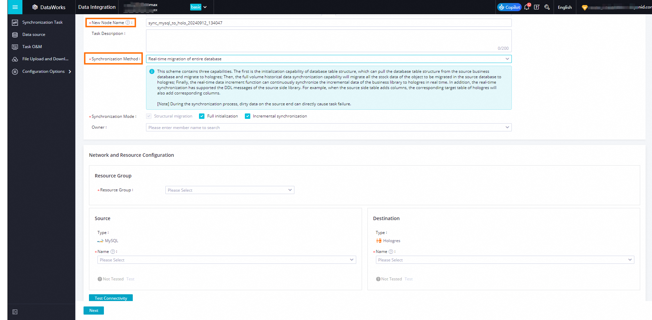Screen dimensions: 652x320
Task: Click the Destination Not Tested status icon
Action: coord(378,279)
